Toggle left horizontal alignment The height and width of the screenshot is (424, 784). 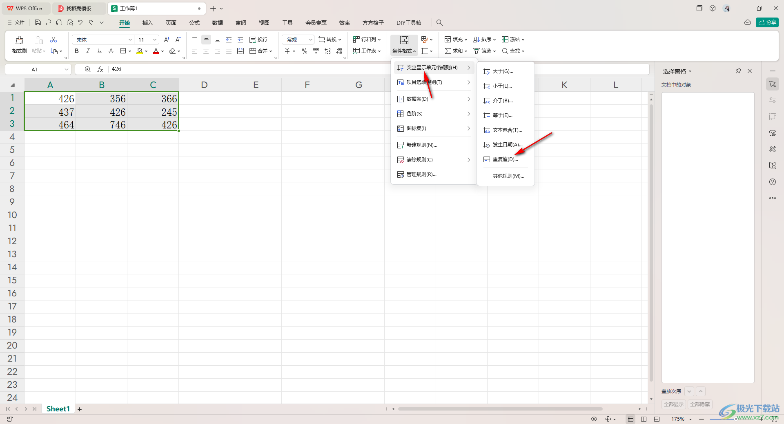(195, 51)
